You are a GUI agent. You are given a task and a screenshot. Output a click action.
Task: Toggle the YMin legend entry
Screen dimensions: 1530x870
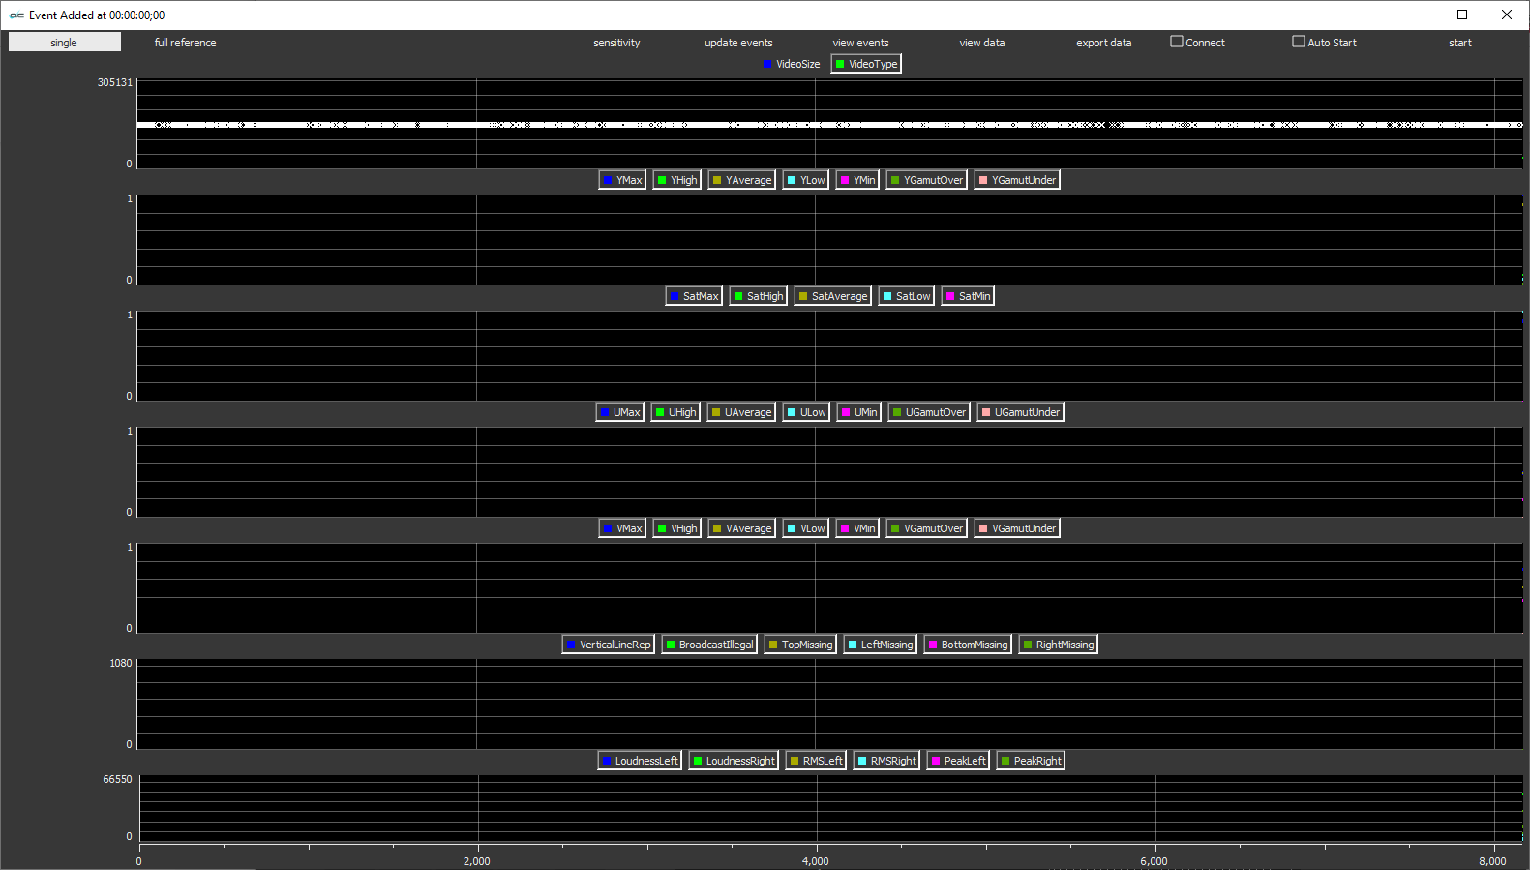(857, 180)
